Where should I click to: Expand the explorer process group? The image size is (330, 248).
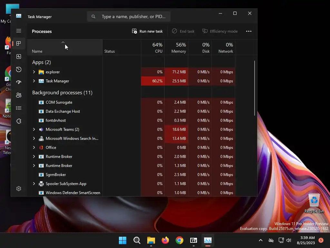pyautogui.click(x=34, y=72)
